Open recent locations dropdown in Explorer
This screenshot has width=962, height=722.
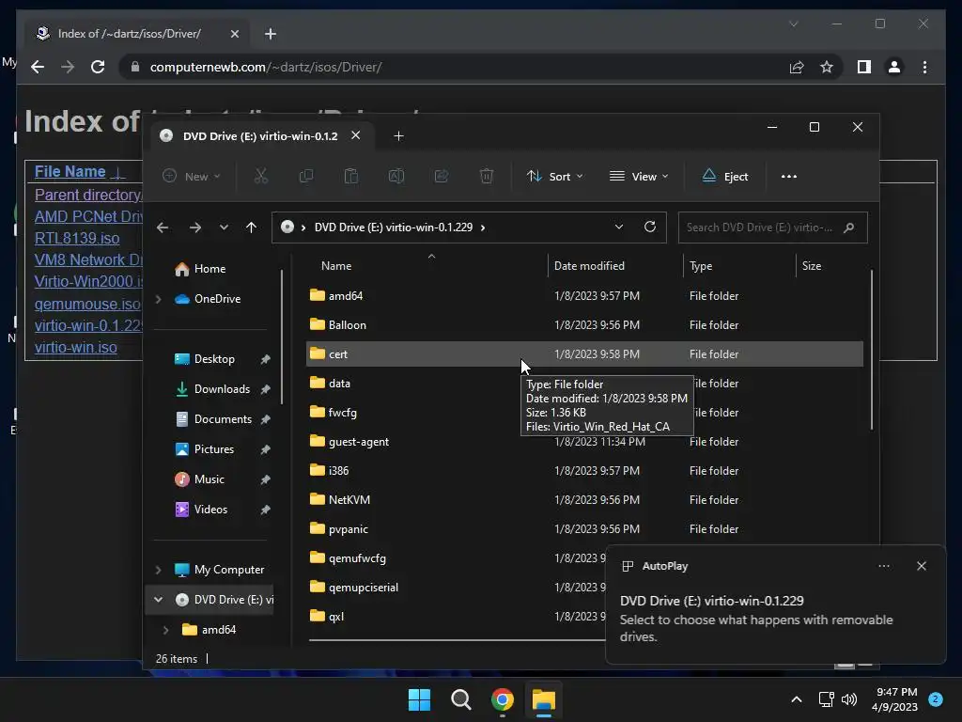[224, 228]
